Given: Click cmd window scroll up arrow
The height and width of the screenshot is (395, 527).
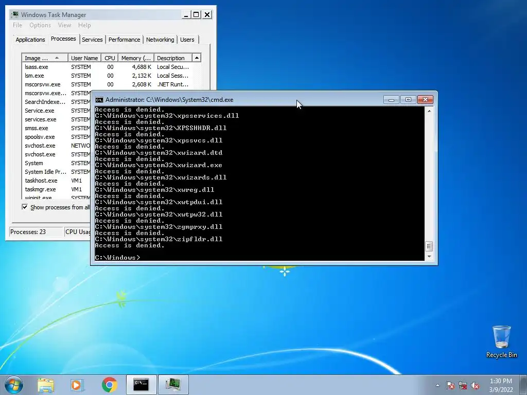Looking at the screenshot, I should tap(429, 111).
